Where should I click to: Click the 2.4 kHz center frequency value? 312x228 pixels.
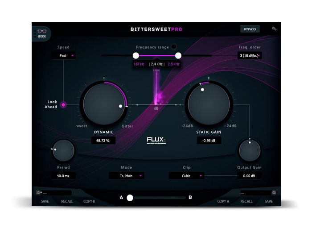[x=156, y=64]
